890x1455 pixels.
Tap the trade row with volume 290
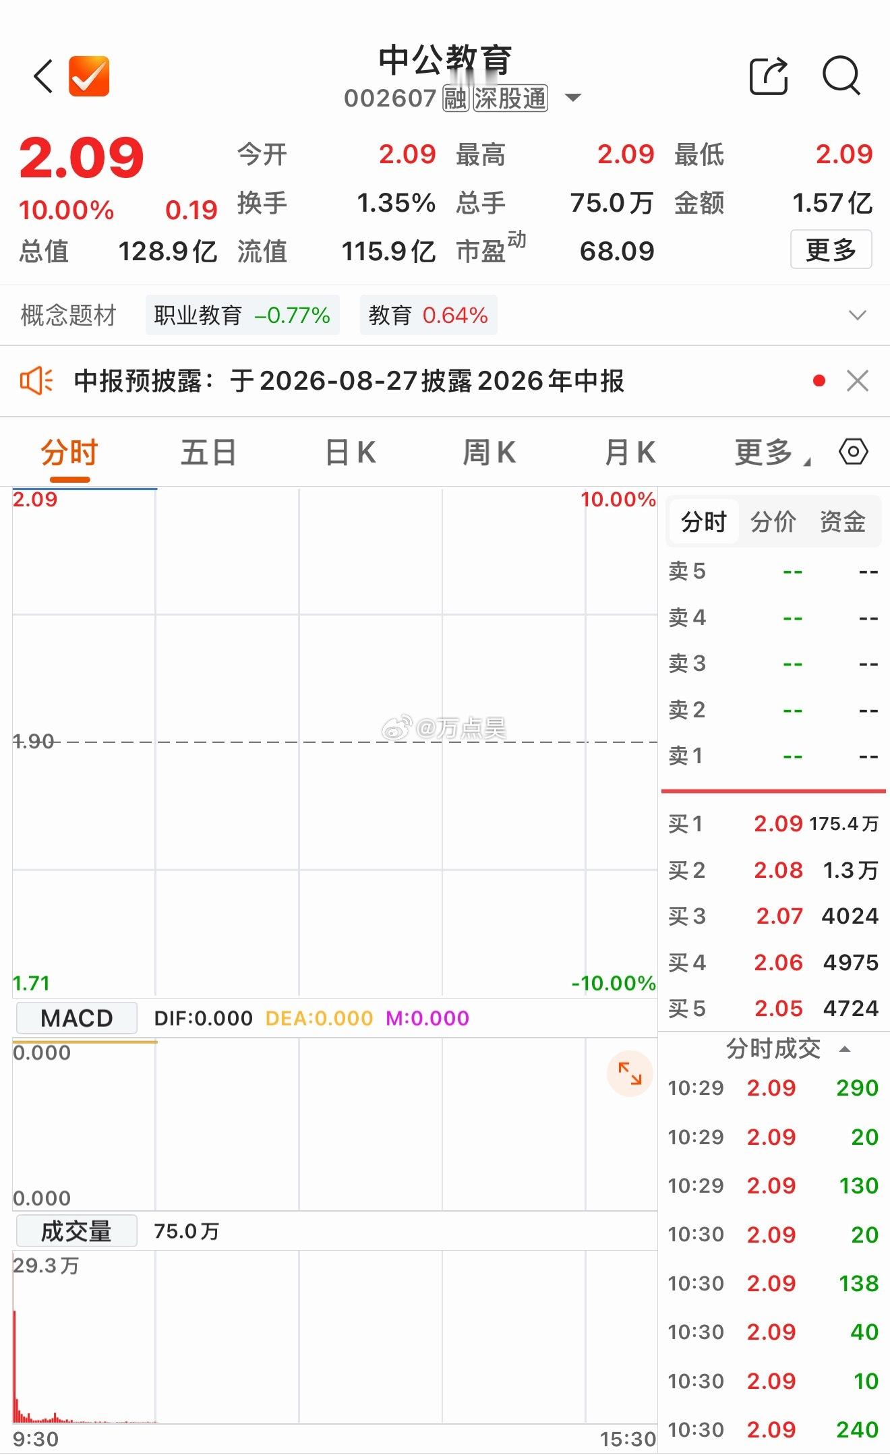coord(773,1088)
